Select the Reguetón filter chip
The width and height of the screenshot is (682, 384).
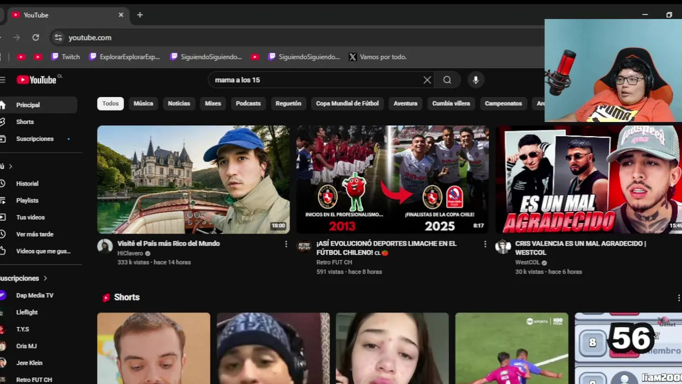[x=288, y=103]
